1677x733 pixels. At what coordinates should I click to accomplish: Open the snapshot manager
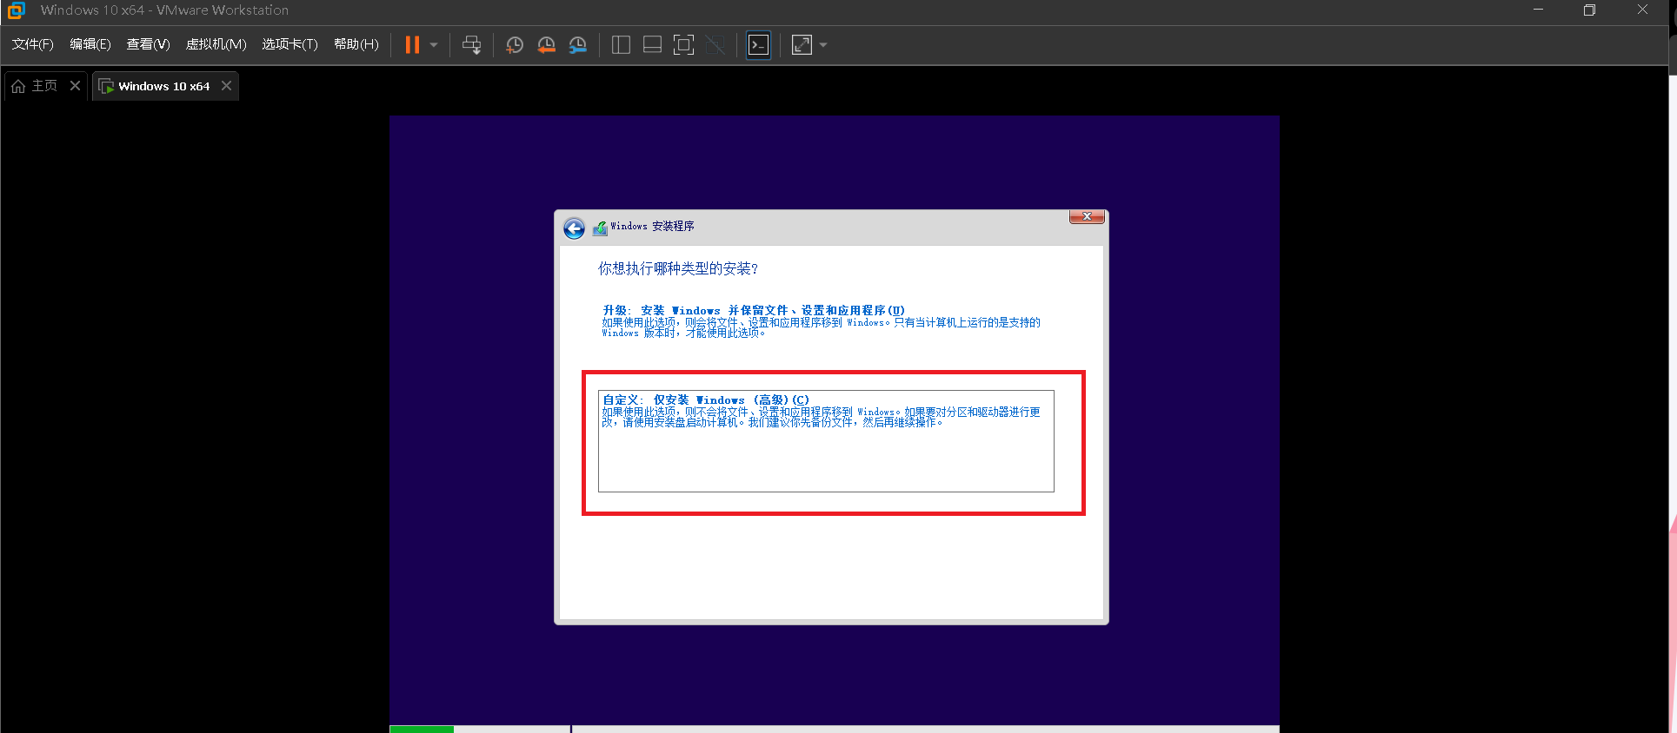(577, 45)
